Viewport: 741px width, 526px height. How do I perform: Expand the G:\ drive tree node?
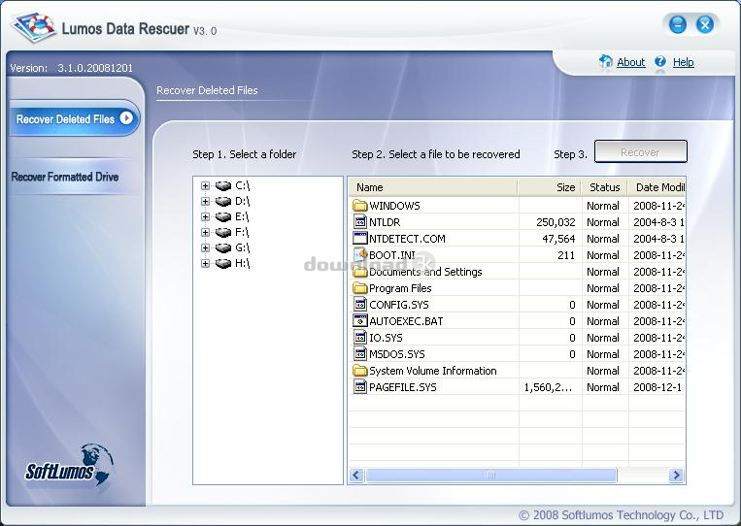205,247
